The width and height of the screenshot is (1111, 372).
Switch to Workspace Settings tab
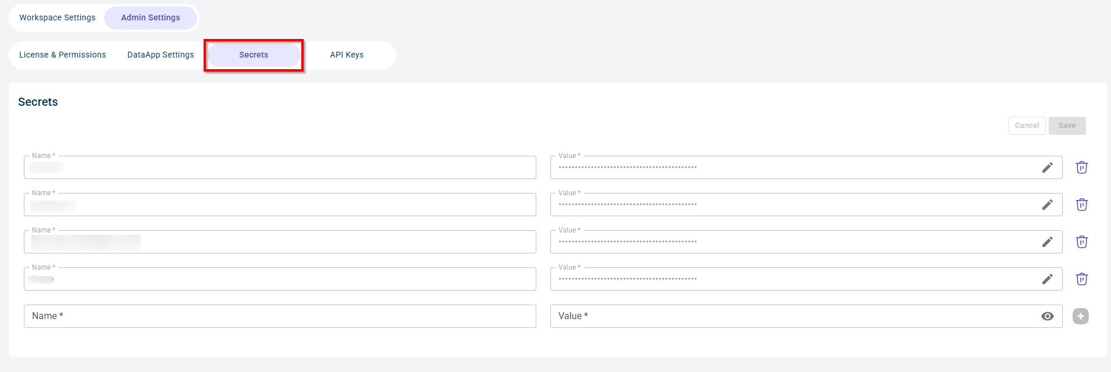[x=57, y=17]
